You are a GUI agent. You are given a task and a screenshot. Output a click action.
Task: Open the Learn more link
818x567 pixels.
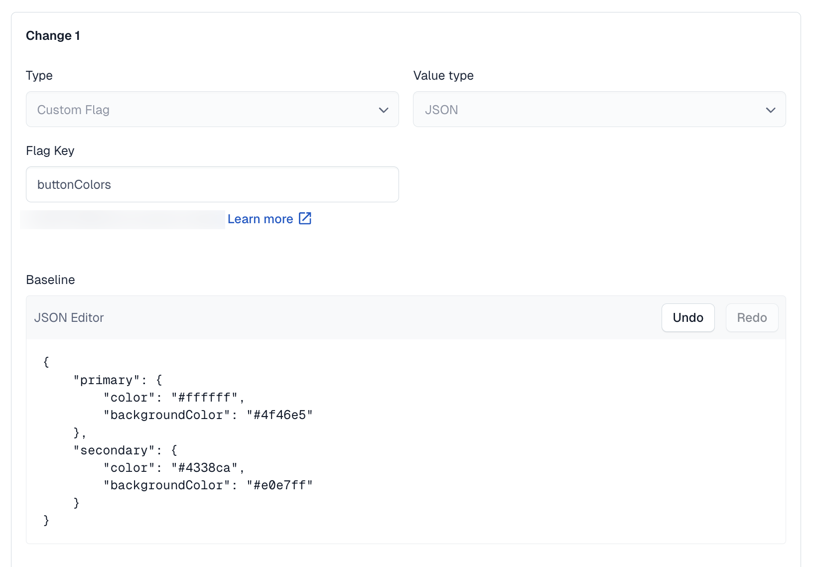[x=260, y=218]
